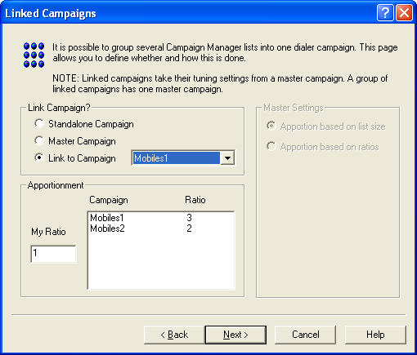Click the ratio value 2 in list
Screen dimensions: 417x355
pos(189,229)
